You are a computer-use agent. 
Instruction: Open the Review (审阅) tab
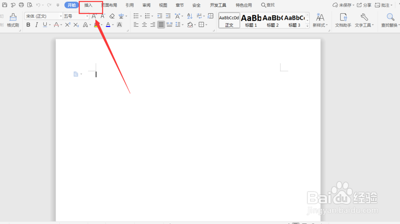pyautogui.click(x=146, y=5)
